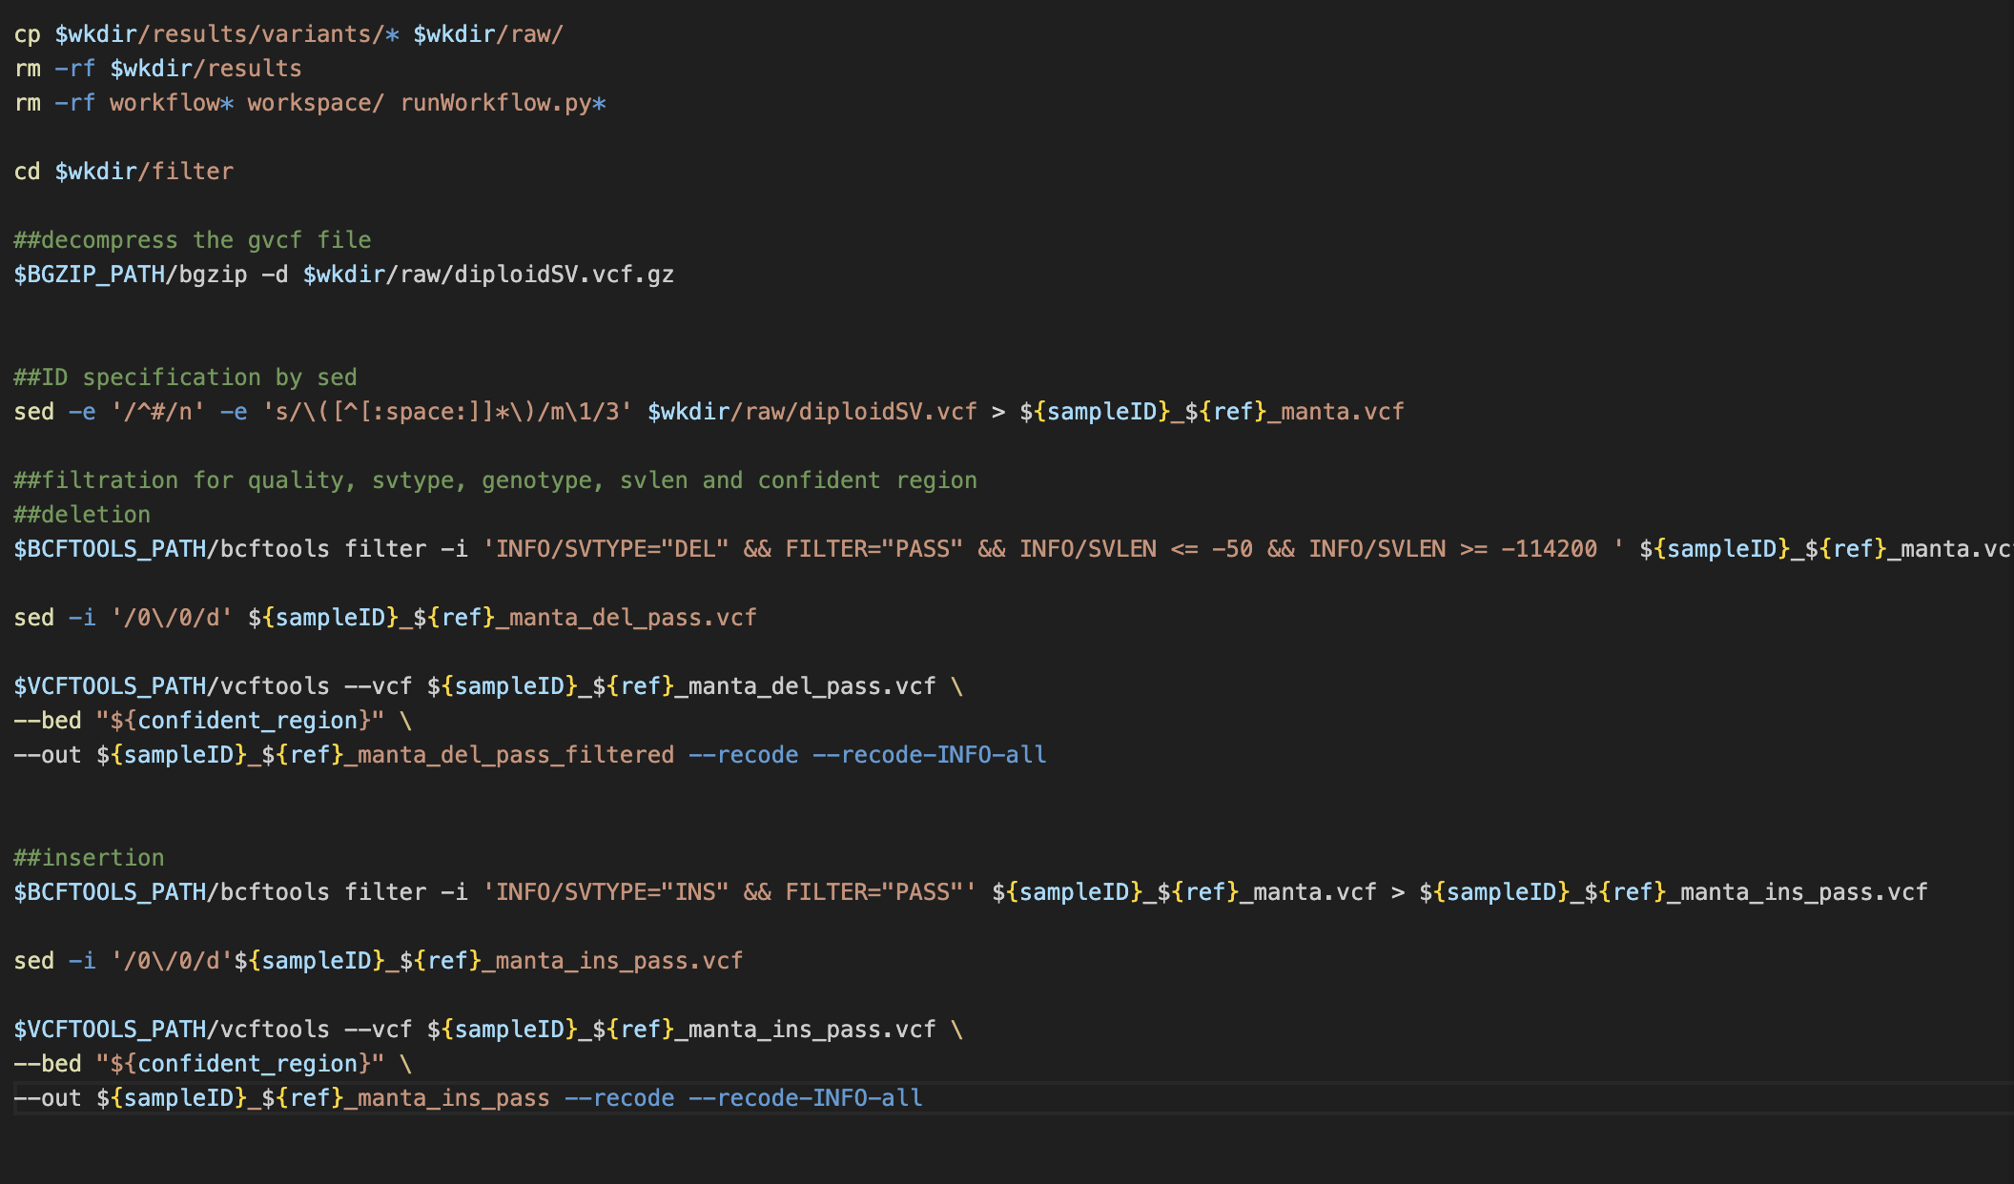
Task: Click '--recode-INFO-all' on the last line
Action: click(805, 1098)
